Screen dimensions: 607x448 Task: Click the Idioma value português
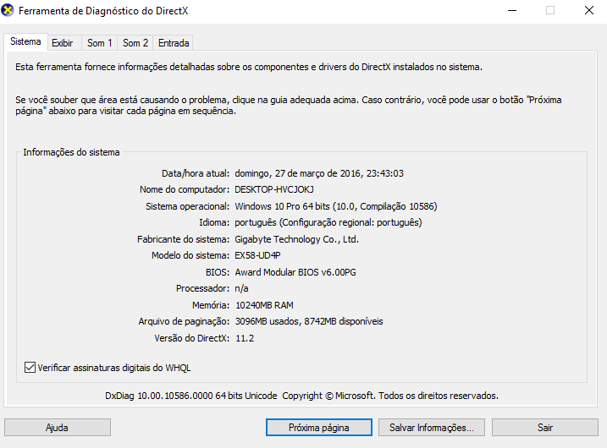[328, 222]
